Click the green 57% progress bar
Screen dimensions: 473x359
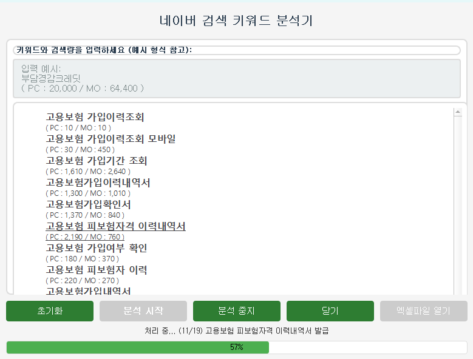[x=237, y=347]
